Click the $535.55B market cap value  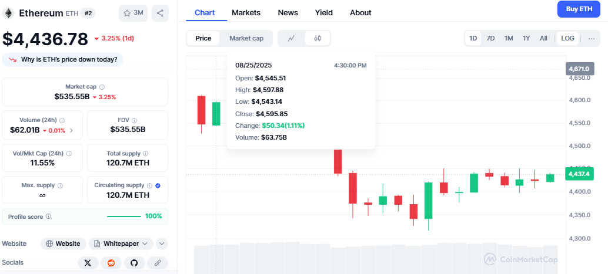click(x=72, y=97)
